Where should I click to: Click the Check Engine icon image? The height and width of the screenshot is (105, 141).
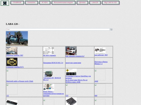click(12, 62)
